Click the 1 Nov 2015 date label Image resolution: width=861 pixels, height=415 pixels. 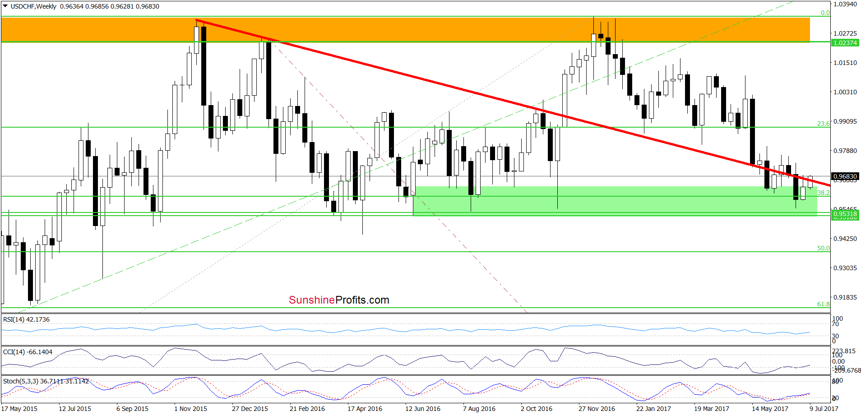pyautogui.click(x=190, y=409)
